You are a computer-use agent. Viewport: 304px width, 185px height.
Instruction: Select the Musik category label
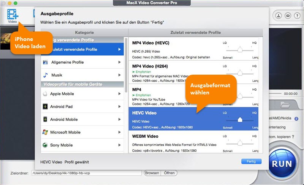tap(57, 75)
